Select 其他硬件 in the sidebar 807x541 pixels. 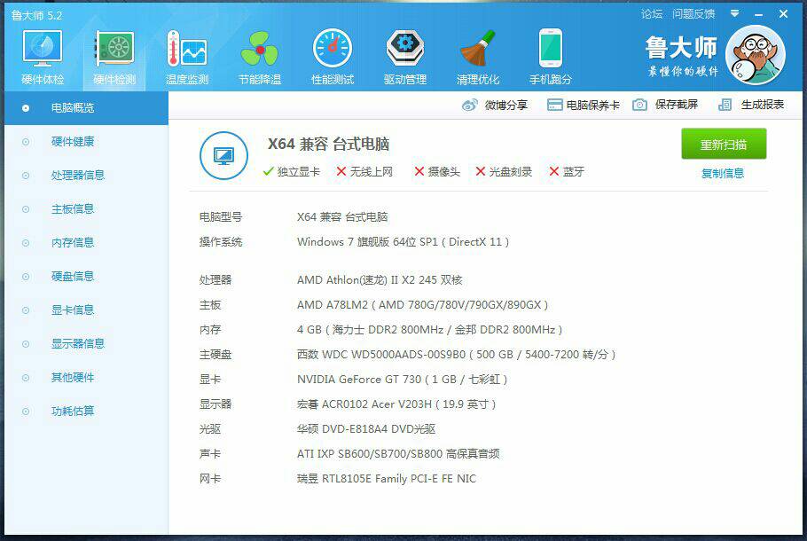(87, 378)
